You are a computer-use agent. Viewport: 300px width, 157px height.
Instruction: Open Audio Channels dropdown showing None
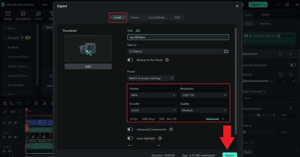pyautogui.click(x=269, y=98)
